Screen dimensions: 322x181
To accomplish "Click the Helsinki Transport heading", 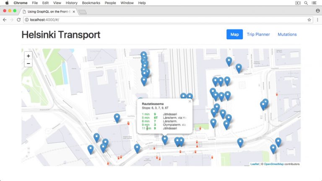I will (61, 34).
